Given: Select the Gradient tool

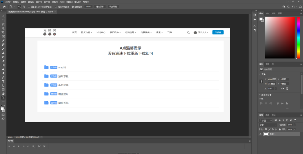Looking at the screenshot, I should [3, 65].
